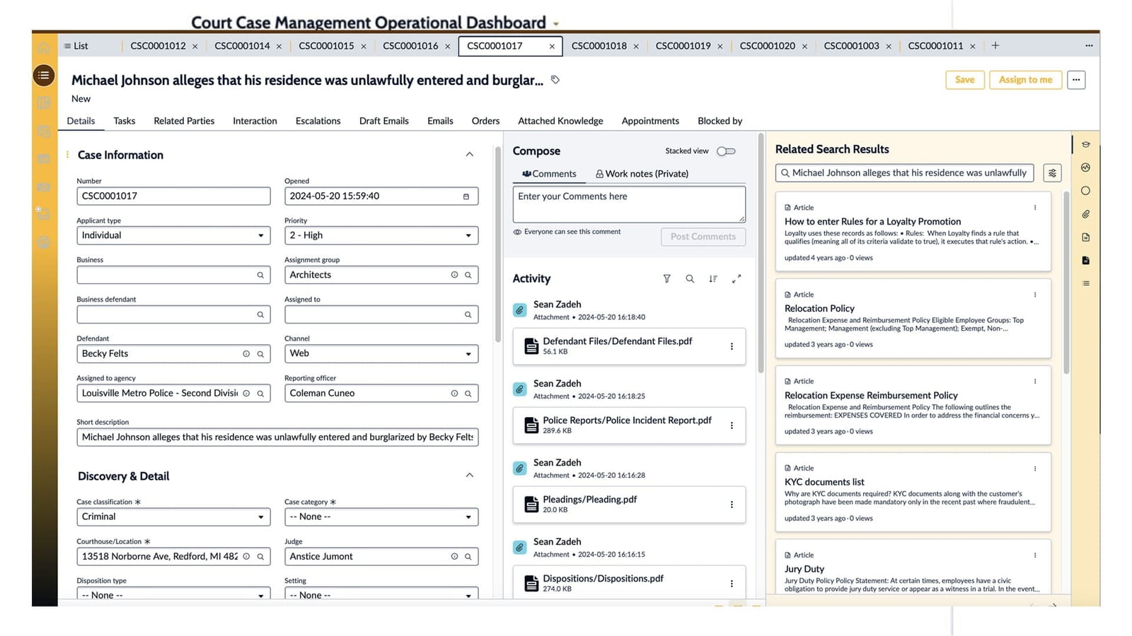Click info icon for Louisville Metro Police agency
The height and width of the screenshot is (636, 1132).
click(246, 394)
